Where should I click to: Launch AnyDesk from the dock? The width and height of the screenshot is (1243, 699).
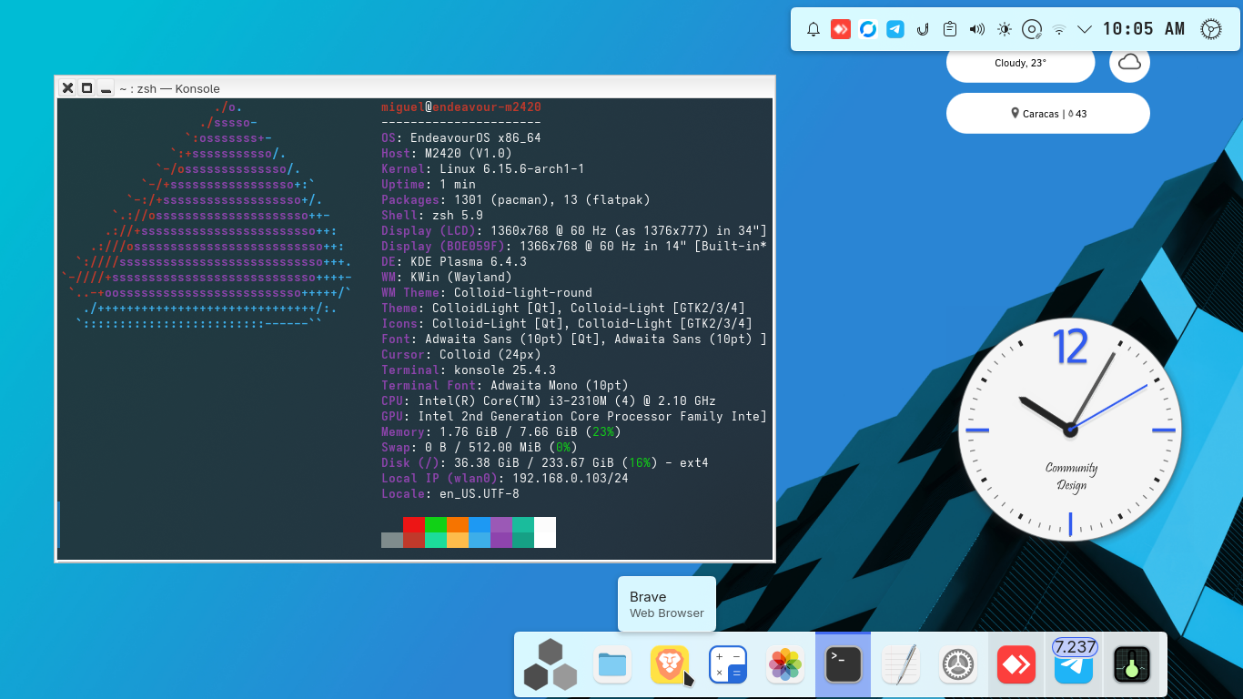click(1016, 664)
